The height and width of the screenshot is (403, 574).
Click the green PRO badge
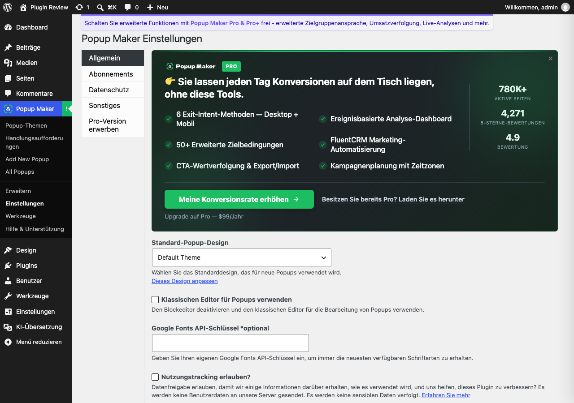coord(231,66)
